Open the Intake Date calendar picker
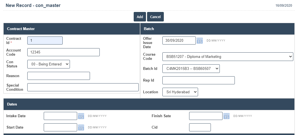Image resolution: width=300 pixels, height=135 pixels. click(x=81, y=116)
